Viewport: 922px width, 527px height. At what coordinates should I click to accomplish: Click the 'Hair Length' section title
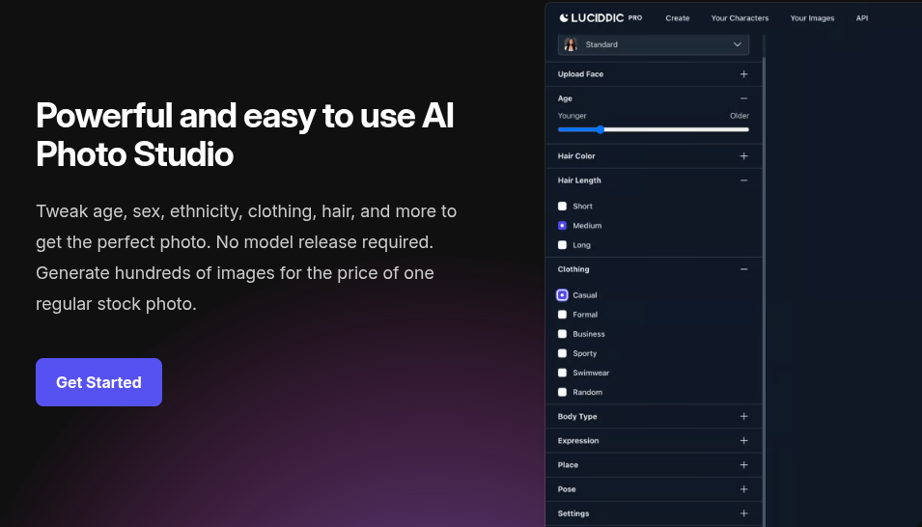(x=579, y=180)
